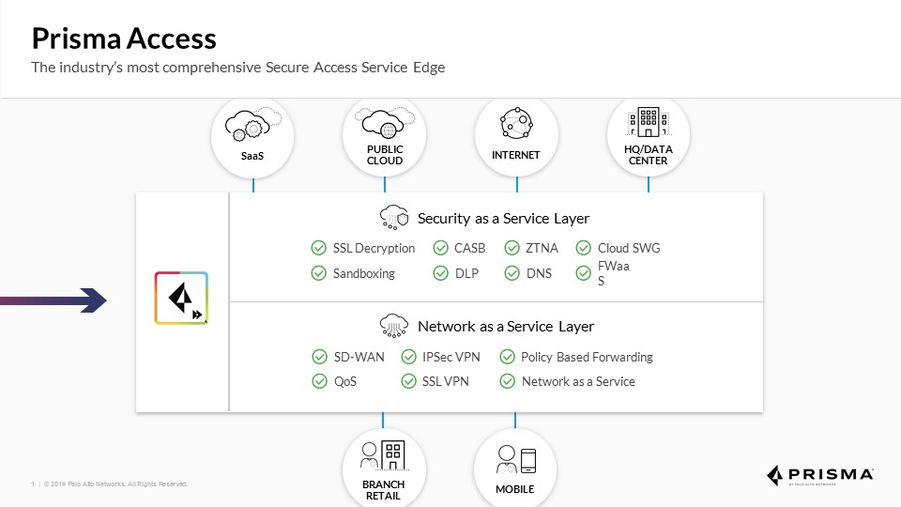Click the check mark beside SD-WAN
Viewport: 901px width, 507px height.
[x=319, y=357]
